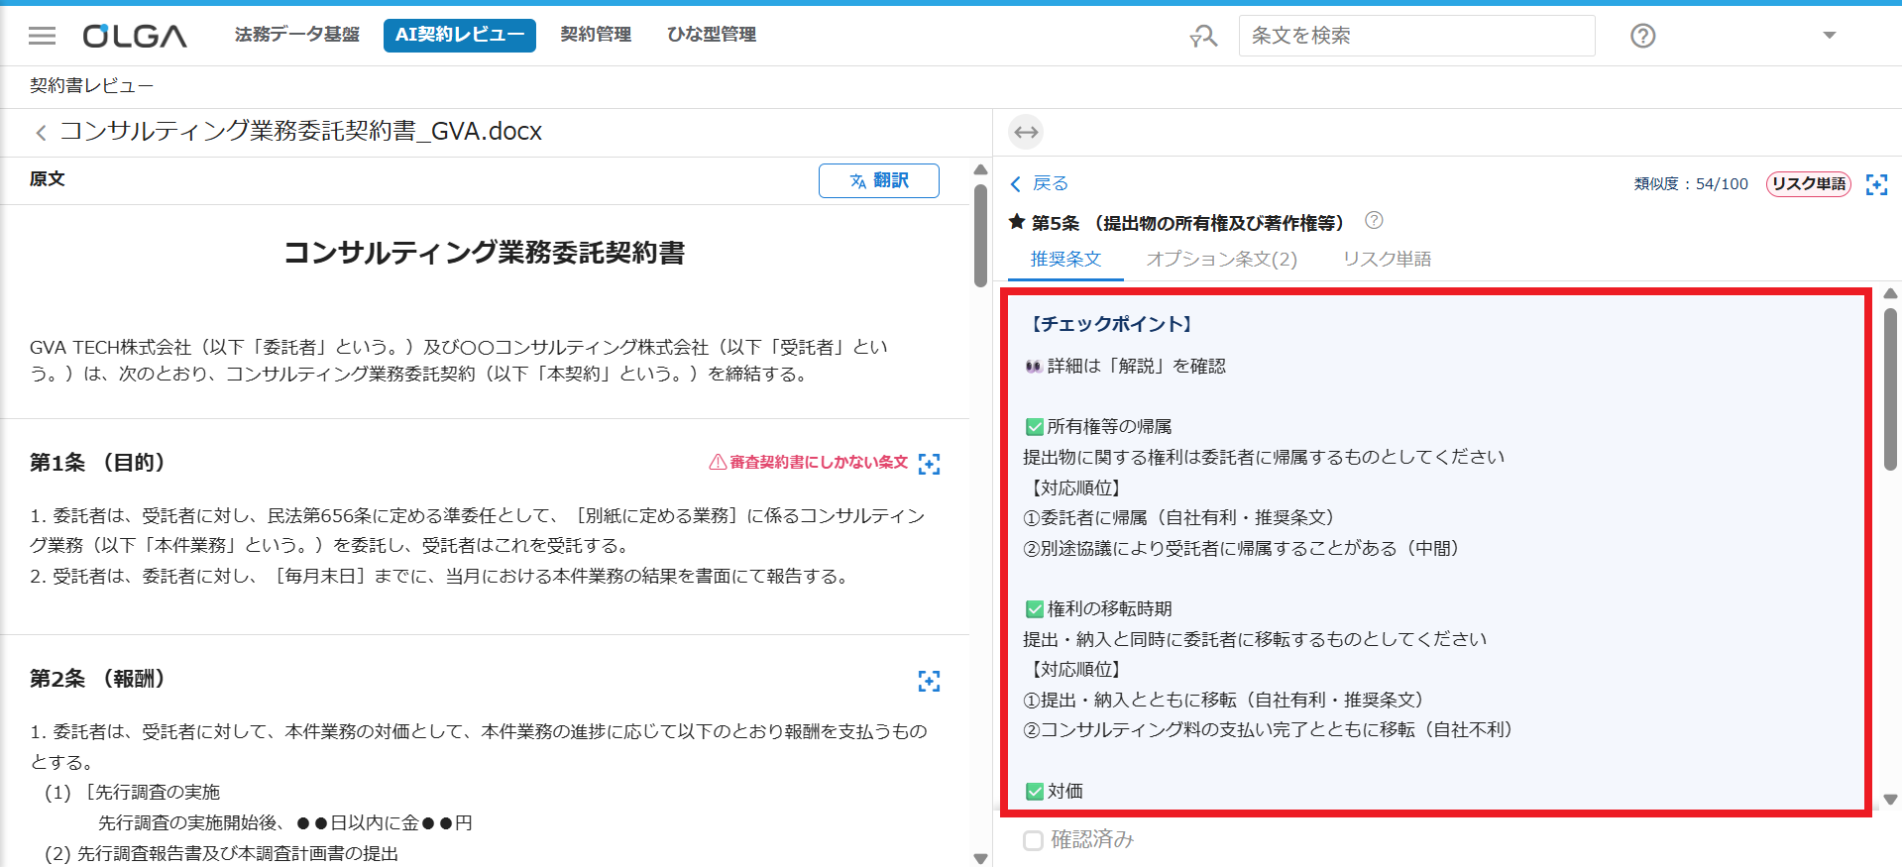
Task: Click the 第1条（目的） heading
Action: click(97, 463)
